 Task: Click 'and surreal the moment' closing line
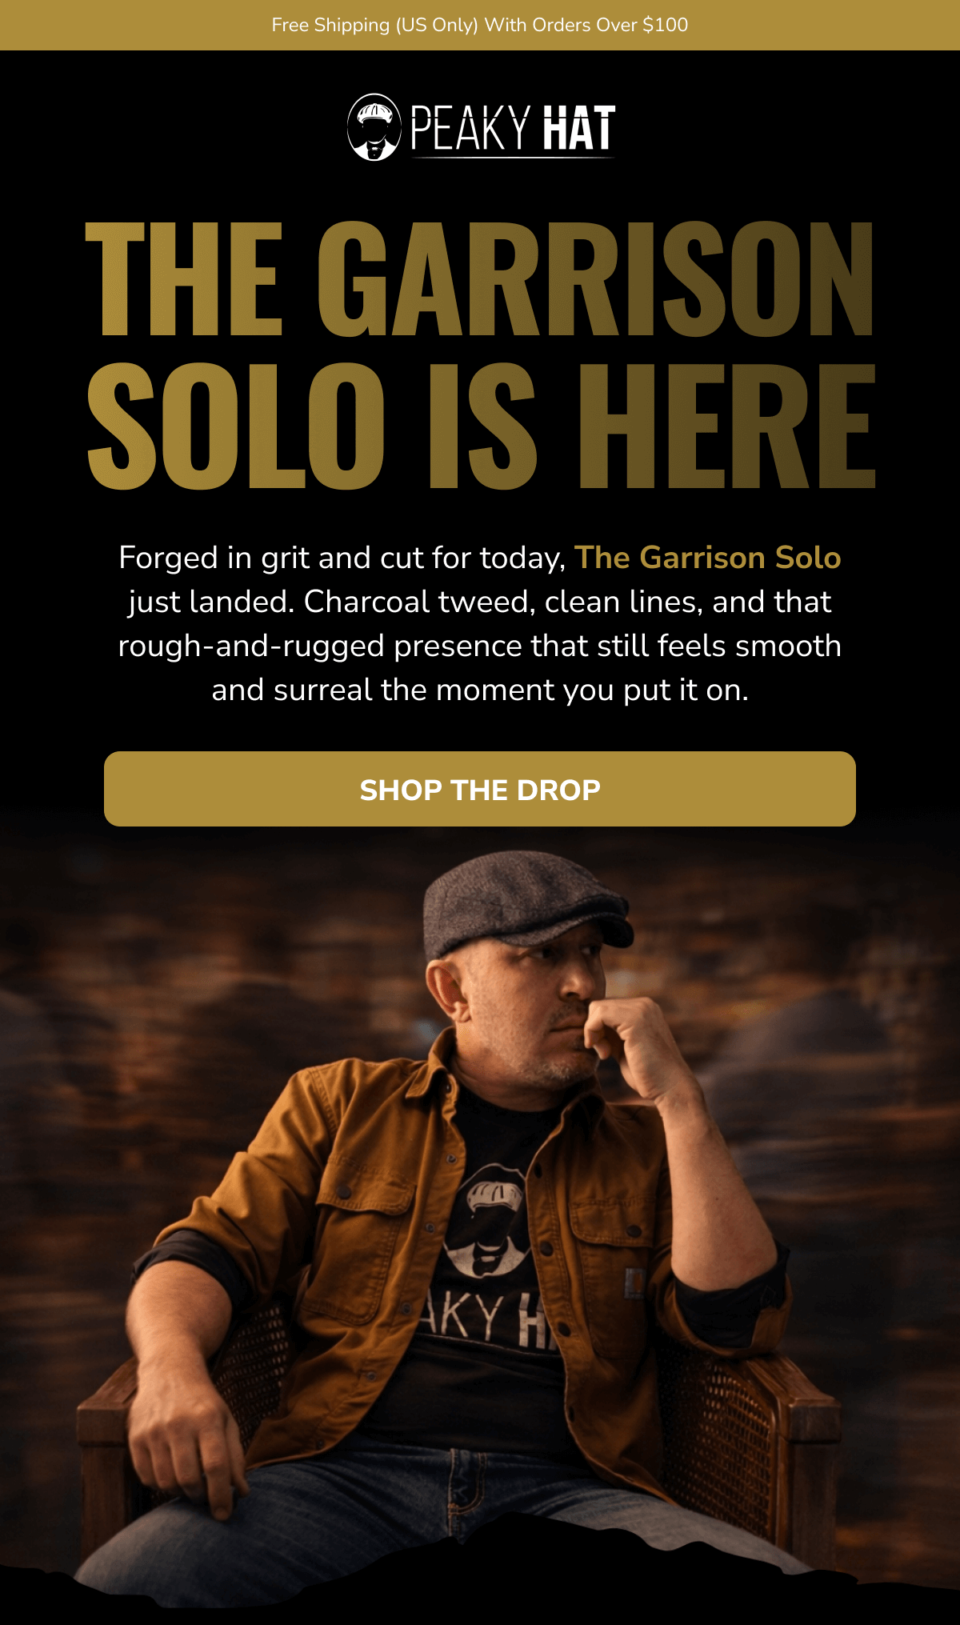pos(480,690)
